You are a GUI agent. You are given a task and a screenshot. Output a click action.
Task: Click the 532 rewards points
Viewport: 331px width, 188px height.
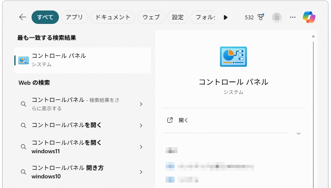click(249, 17)
